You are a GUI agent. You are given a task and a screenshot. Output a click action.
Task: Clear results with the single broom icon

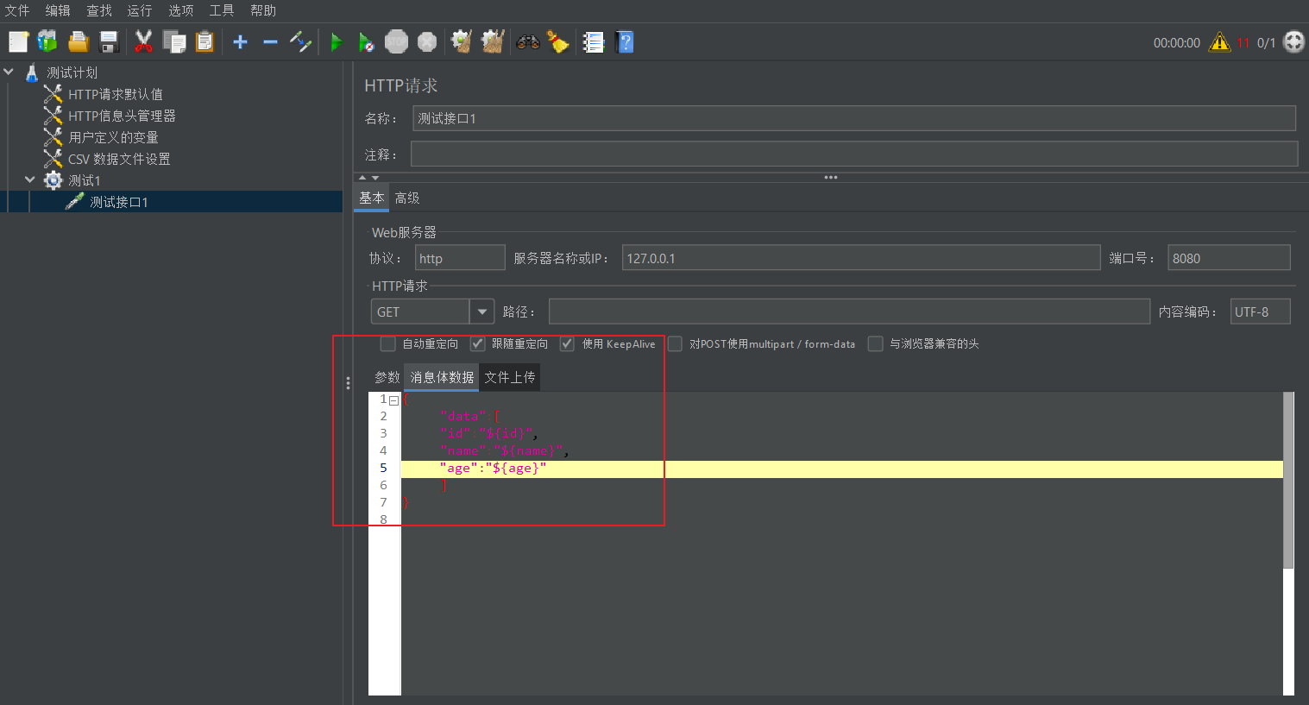click(463, 41)
